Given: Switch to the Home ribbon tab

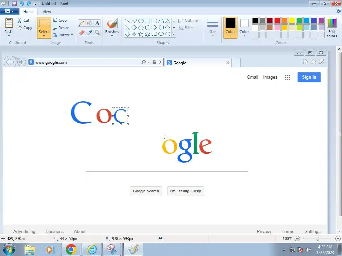Looking at the screenshot, I should [x=28, y=12].
